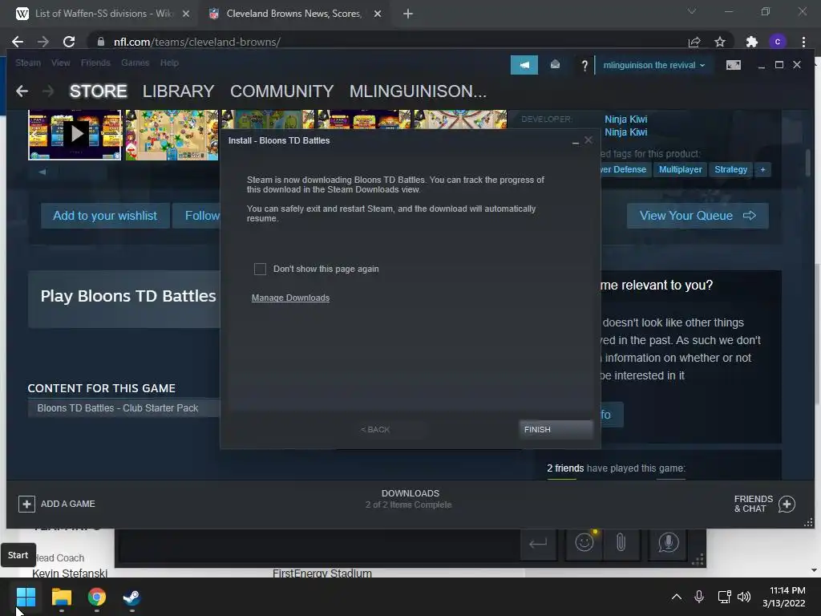Open the Steam inbox envelope icon

point(555,64)
